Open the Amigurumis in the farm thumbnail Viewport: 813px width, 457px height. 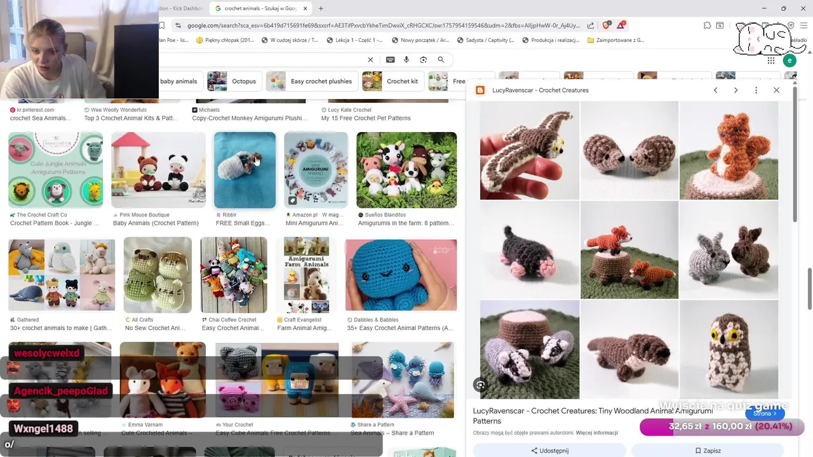pos(406,170)
